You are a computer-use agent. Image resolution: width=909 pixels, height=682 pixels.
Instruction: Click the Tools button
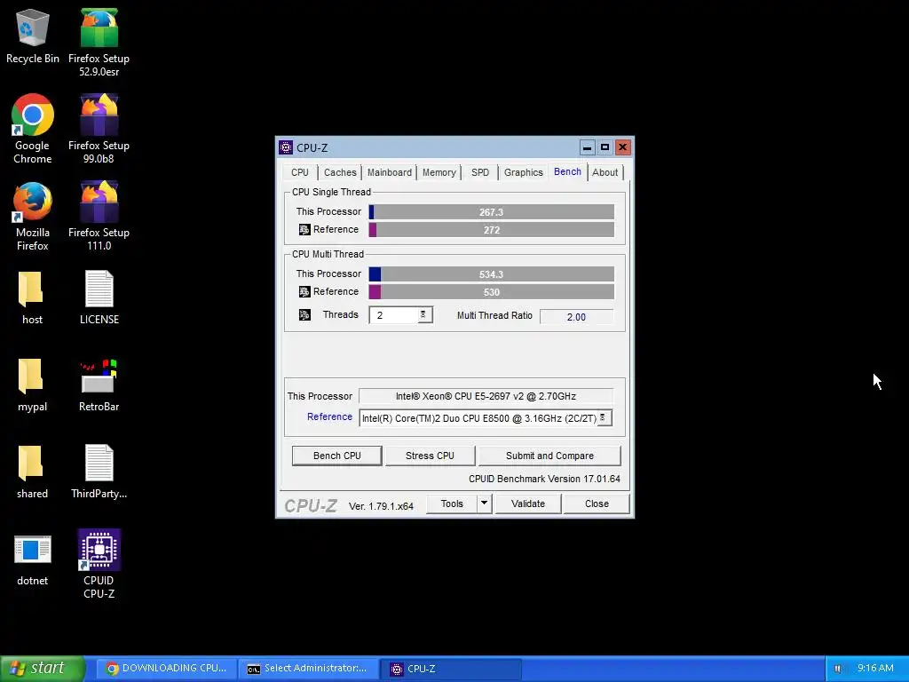click(x=452, y=504)
